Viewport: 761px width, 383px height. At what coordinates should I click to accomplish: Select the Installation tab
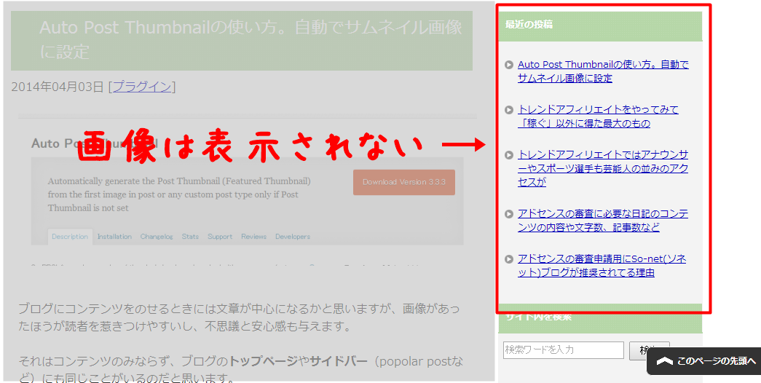point(114,237)
